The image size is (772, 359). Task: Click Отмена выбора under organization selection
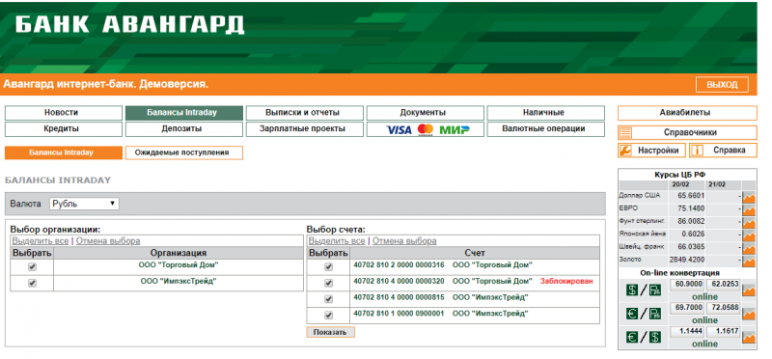pyautogui.click(x=108, y=241)
